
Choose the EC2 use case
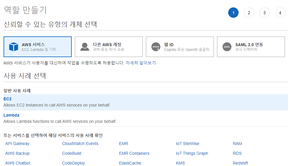point(146,102)
